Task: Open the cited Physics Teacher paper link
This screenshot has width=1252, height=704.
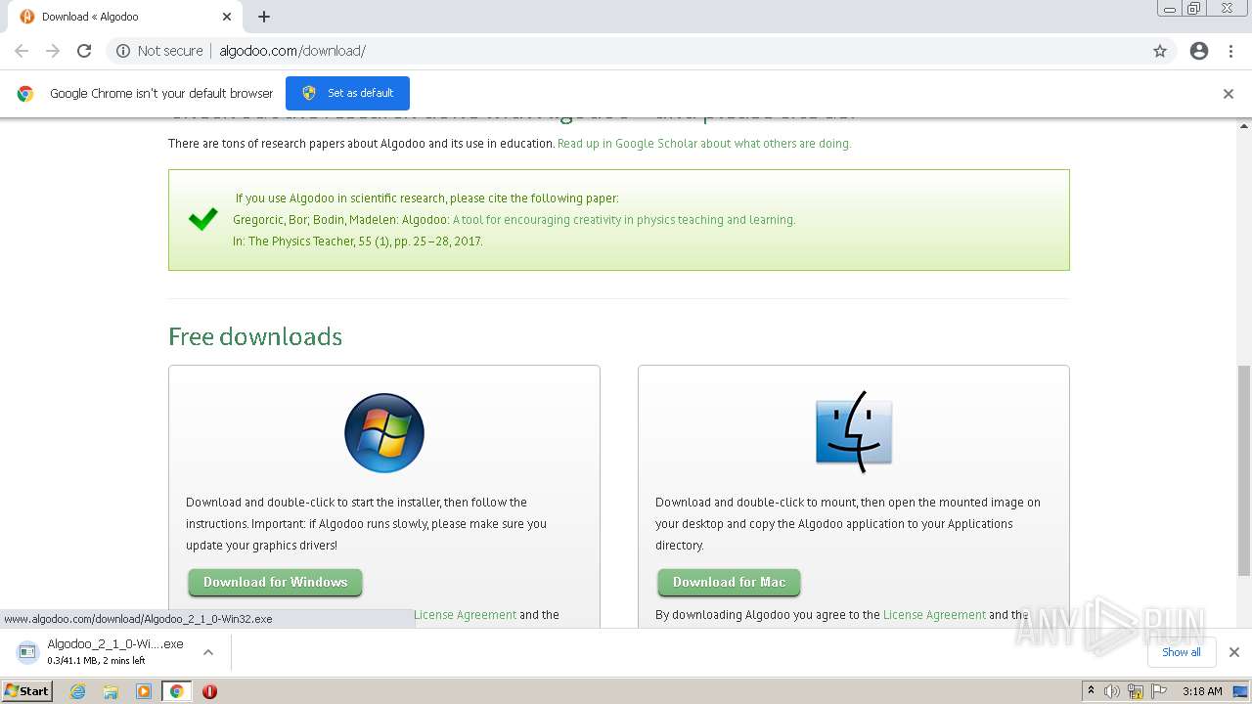Action: [624, 220]
